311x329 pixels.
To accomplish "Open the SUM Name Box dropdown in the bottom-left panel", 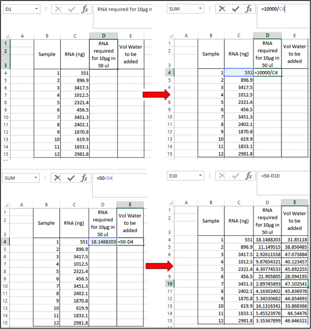I will (x=36, y=178).
